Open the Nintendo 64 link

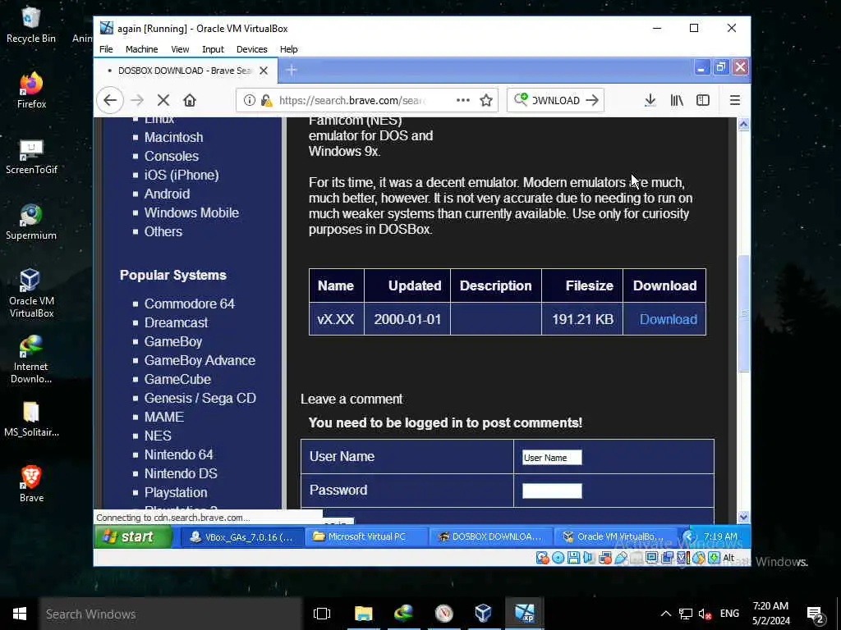[178, 454]
